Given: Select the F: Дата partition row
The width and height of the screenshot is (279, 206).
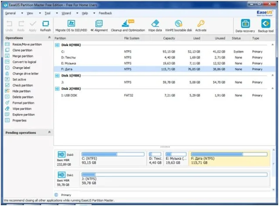Looking at the screenshot, I should (x=164, y=69).
